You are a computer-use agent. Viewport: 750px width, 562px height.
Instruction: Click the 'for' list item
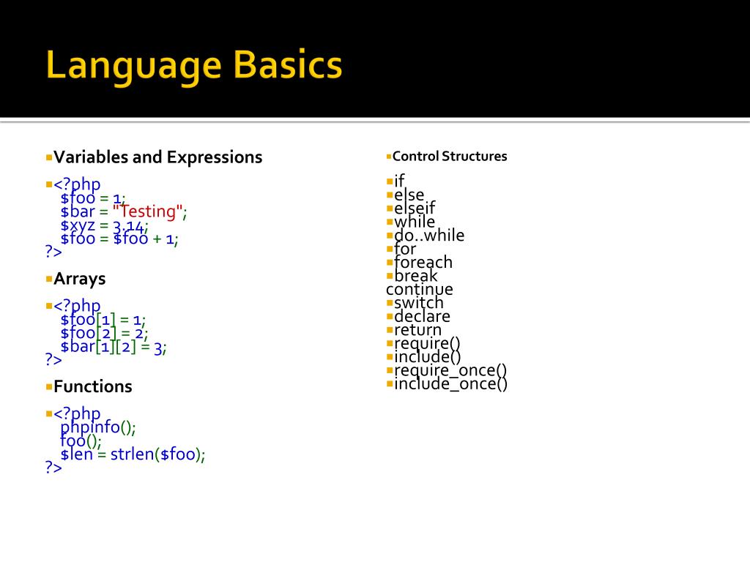(x=405, y=249)
